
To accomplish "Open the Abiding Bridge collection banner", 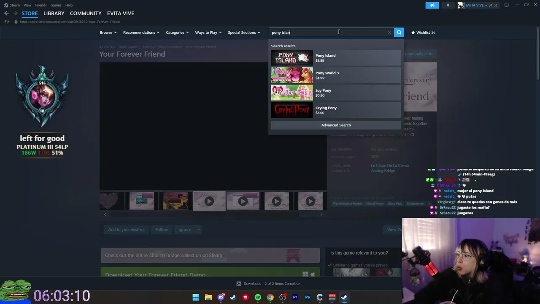I will (x=210, y=255).
